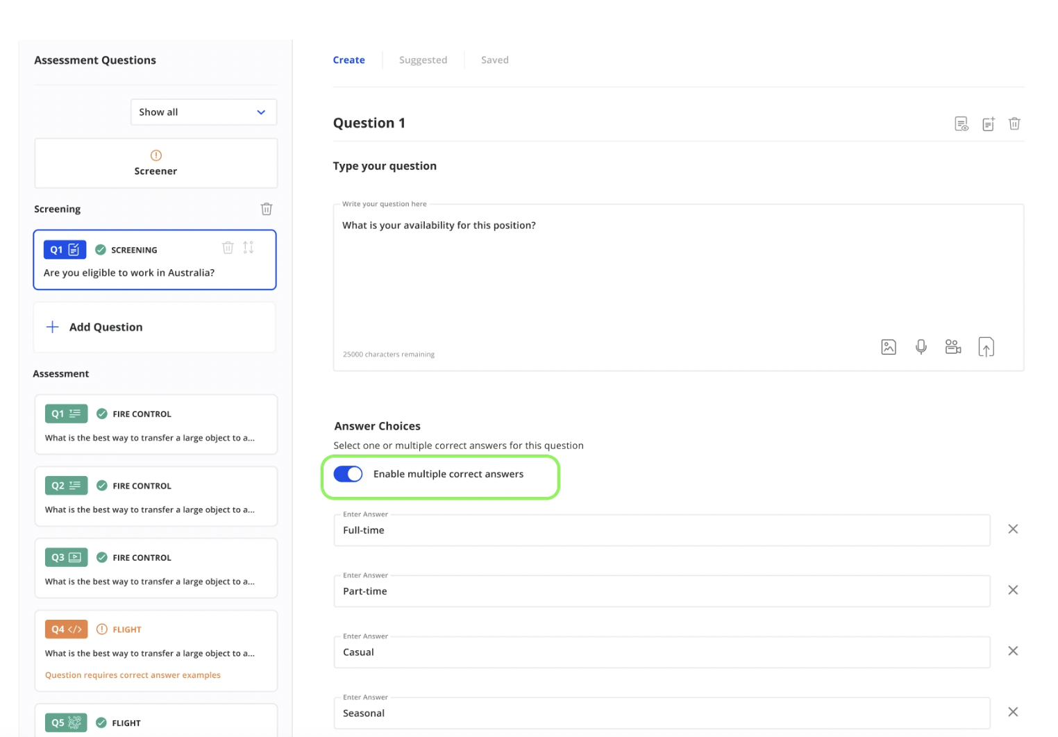1058x737 pixels.
Task: Click the plus icon beside Add Question
Action: coord(53,328)
